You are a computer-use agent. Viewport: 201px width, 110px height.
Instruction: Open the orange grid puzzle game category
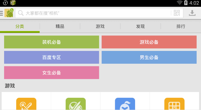point(174,104)
